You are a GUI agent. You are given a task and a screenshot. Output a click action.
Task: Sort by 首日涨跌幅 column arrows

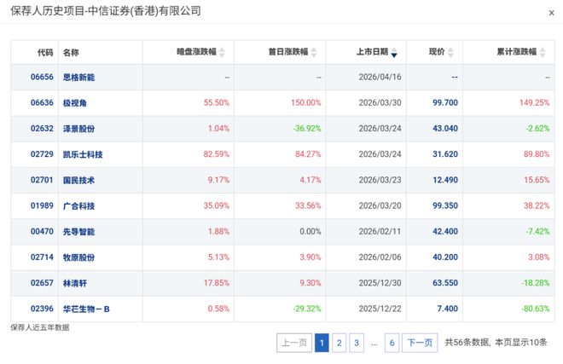pyautogui.click(x=315, y=52)
